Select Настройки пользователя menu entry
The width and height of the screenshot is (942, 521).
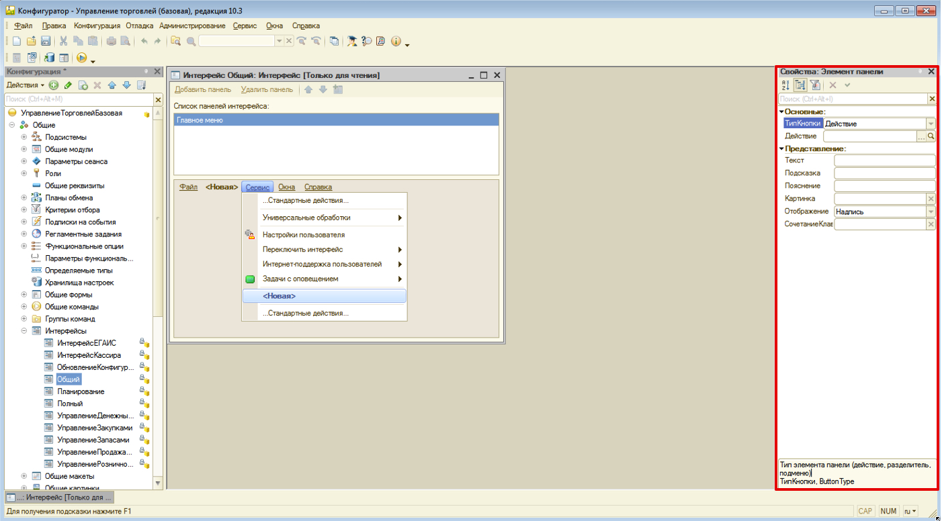[303, 235]
